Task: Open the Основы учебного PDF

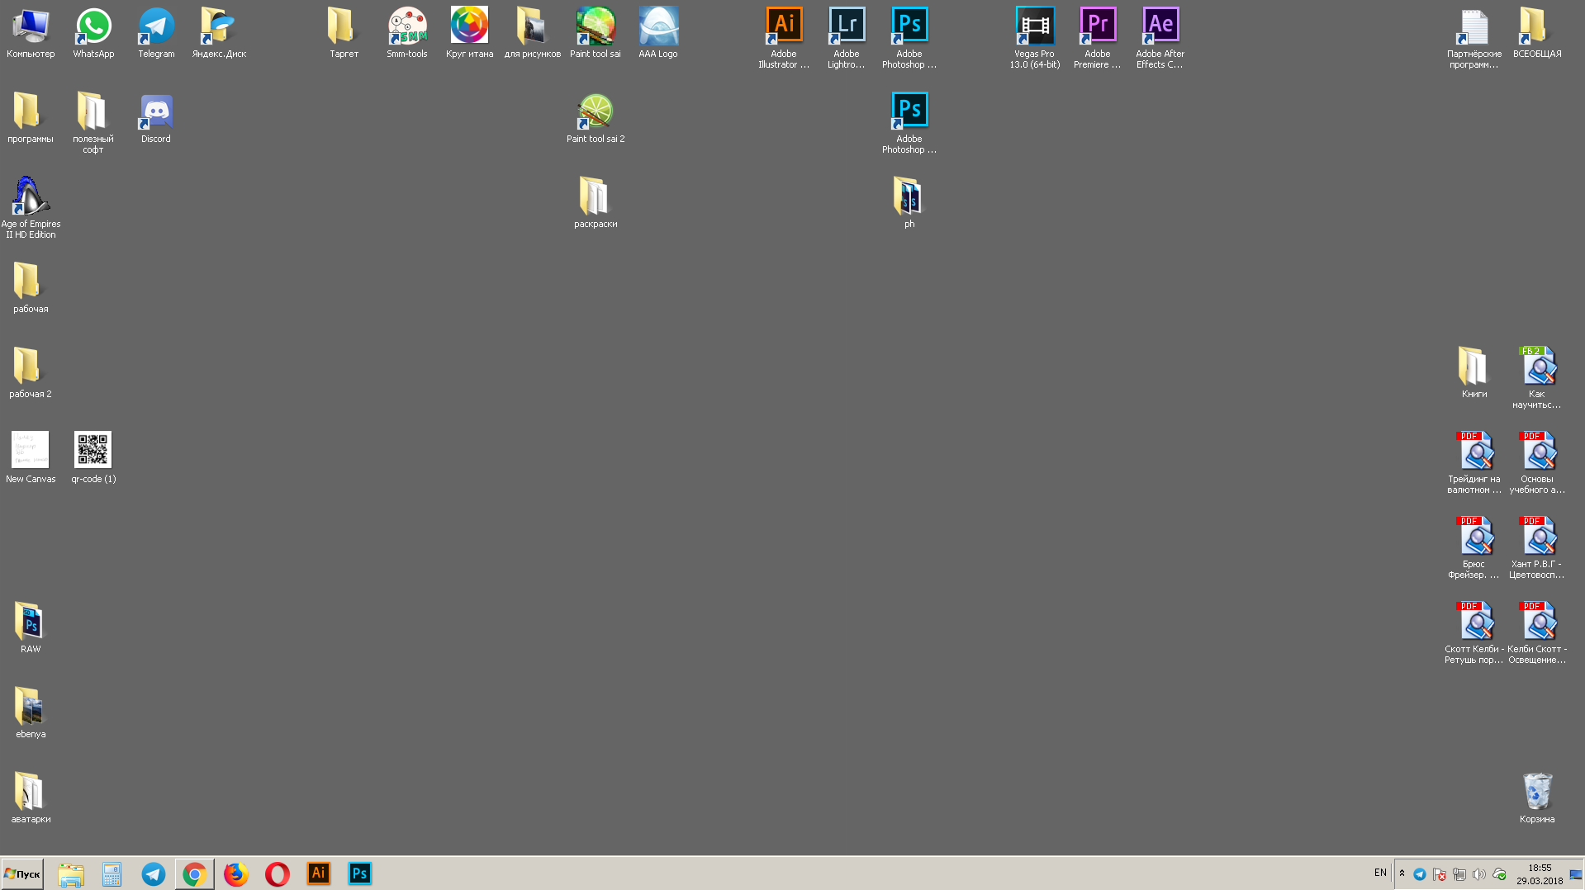Action: (x=1536, y=463)
